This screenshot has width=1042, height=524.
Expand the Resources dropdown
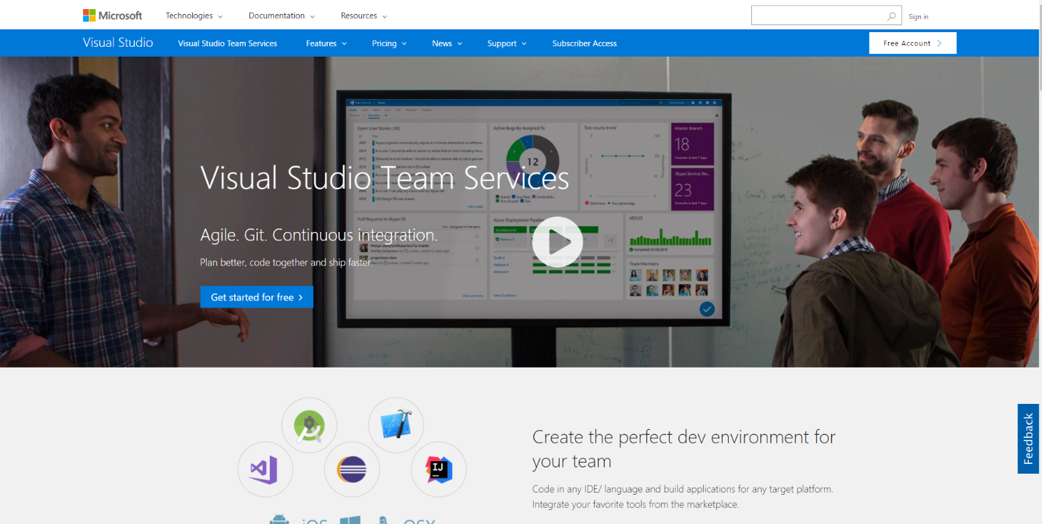(x=364, y=15)
